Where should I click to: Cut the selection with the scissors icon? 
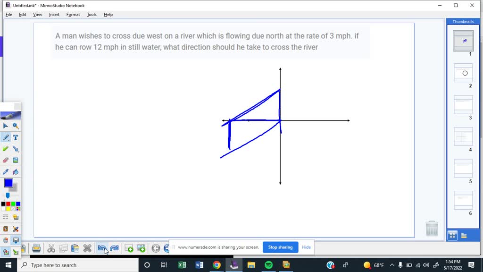pyautogui.click(x=51, y=247)
